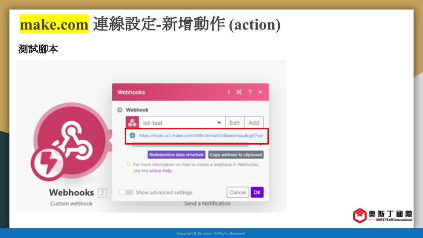Screen dimensions: 423x238
Task: Click the large Webhooks module circle
Action: [x=72, y=140]
